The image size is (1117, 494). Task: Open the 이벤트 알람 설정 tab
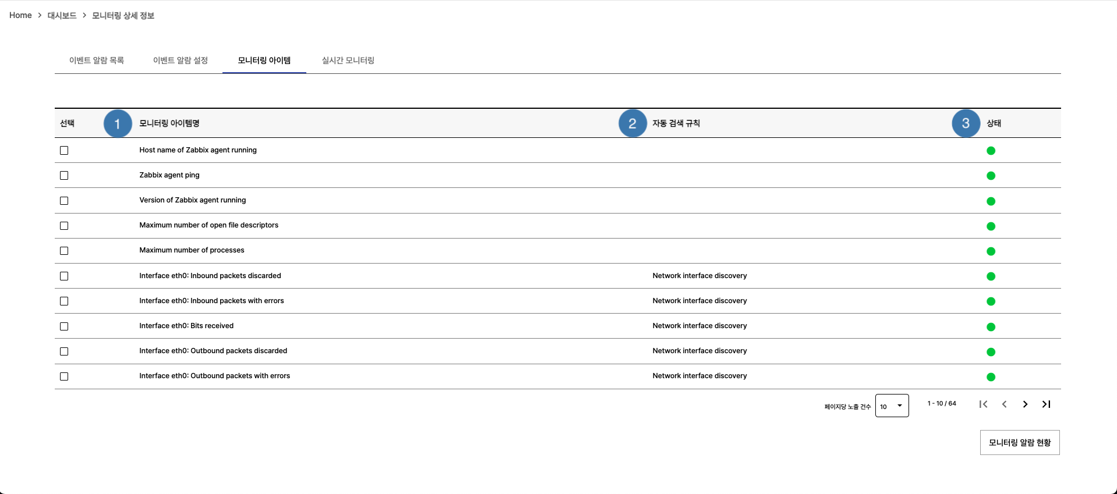[x=181, y=61]
